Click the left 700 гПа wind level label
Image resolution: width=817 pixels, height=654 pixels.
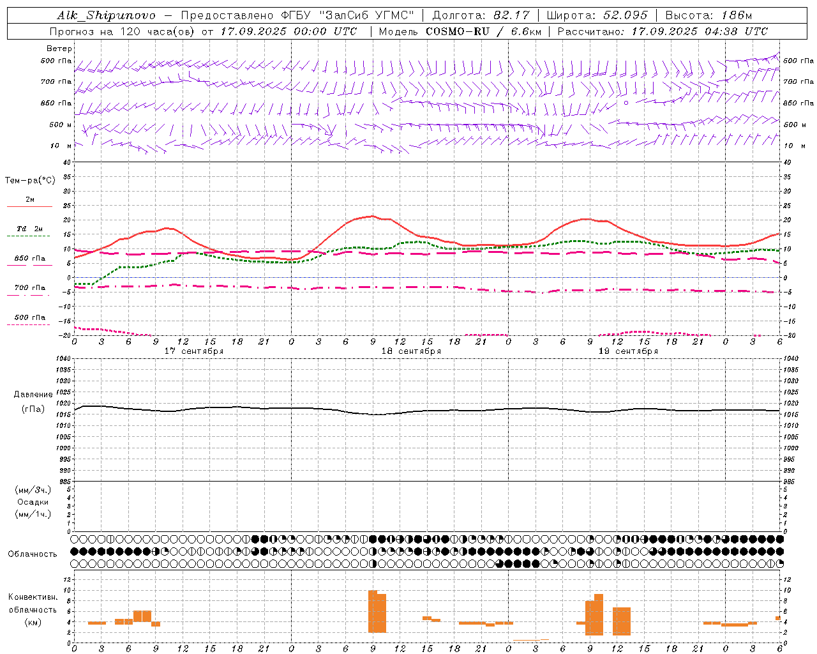tap(56, 82)
